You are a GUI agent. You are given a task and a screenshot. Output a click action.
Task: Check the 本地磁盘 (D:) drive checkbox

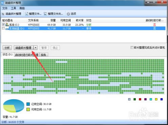pos(3,28)
